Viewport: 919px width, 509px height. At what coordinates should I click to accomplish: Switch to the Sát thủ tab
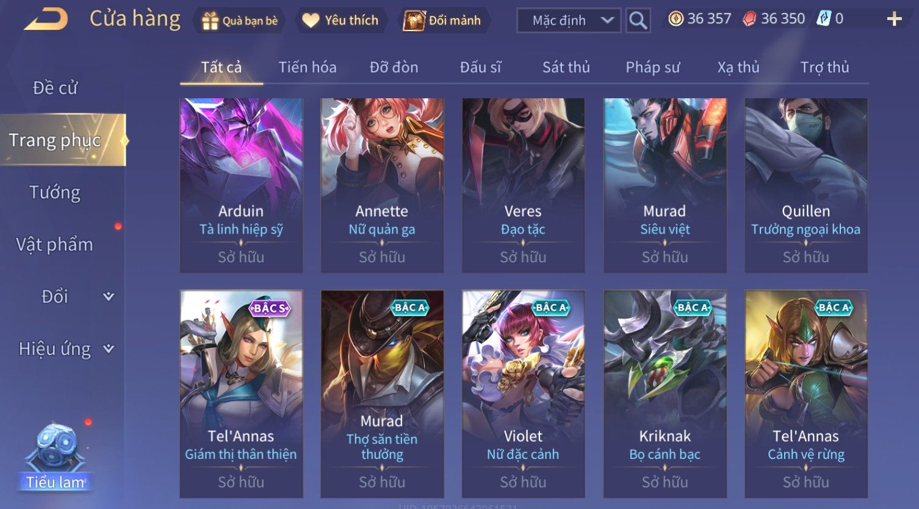click(566, 67)
